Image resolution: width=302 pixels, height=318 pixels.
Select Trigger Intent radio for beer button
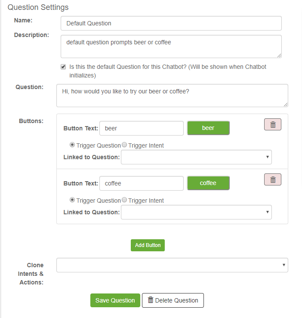pos(124,145)
